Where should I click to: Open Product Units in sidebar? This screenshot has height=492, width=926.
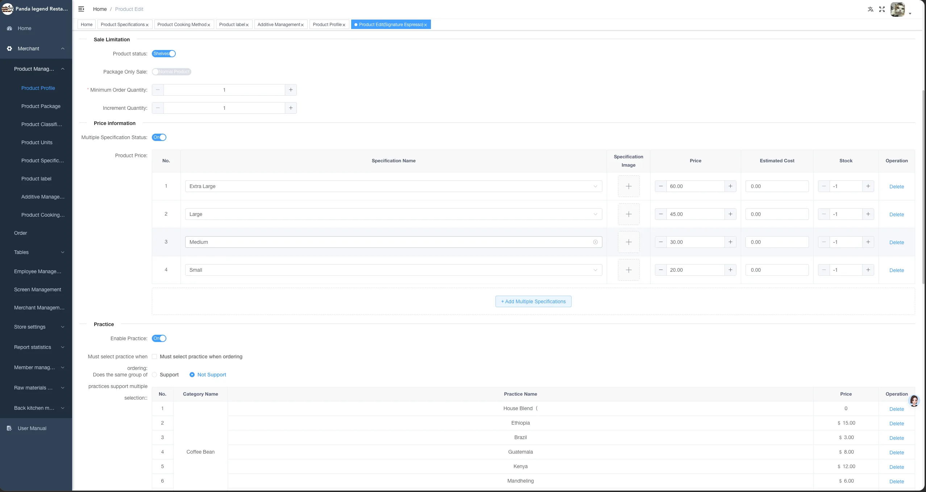tap(37, 142)
